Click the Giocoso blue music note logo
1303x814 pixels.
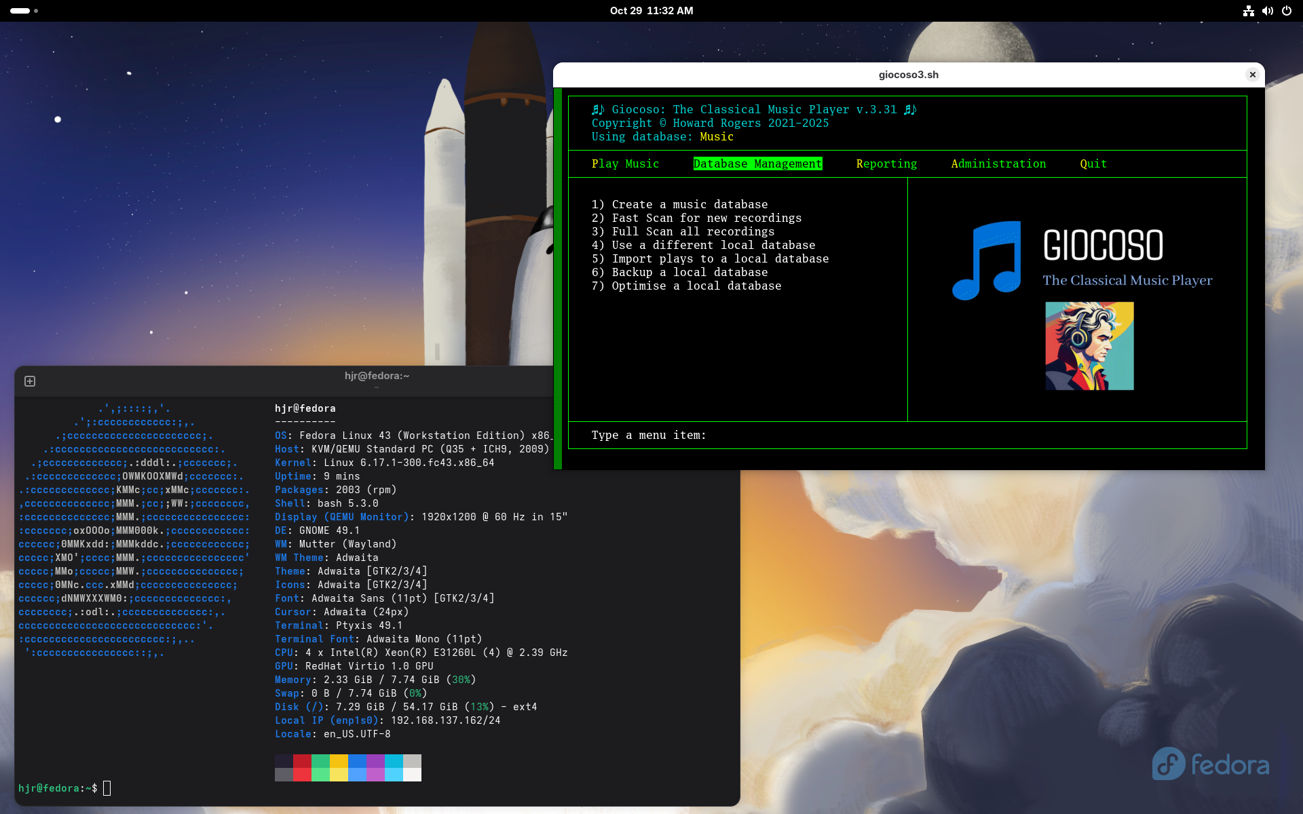(x=985, y=260)
